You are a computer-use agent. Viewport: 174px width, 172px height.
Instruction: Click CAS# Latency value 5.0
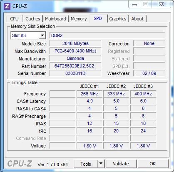point(116,101)
